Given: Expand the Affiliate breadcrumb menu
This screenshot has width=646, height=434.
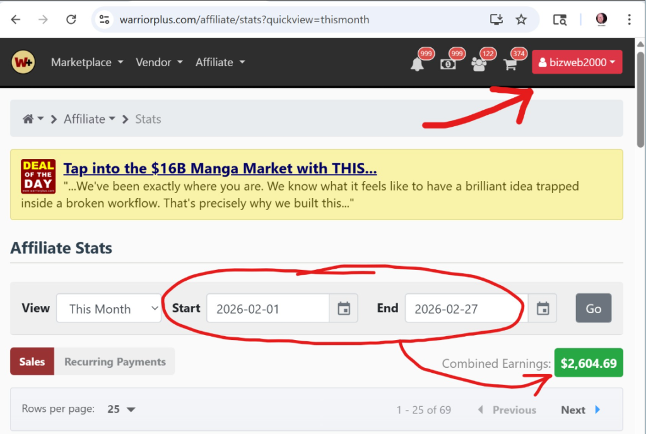Looking at the screenshot, I should [x=89, y=119].
